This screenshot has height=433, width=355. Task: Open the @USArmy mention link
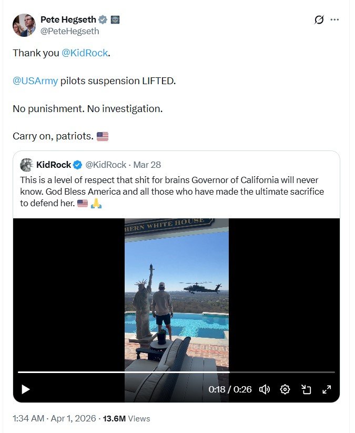point(35,81)
